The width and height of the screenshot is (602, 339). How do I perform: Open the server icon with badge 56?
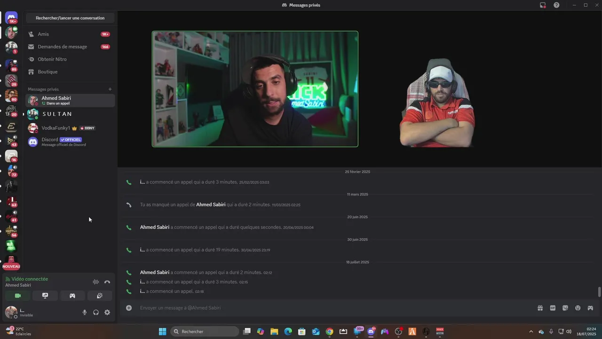coord(11,231)
